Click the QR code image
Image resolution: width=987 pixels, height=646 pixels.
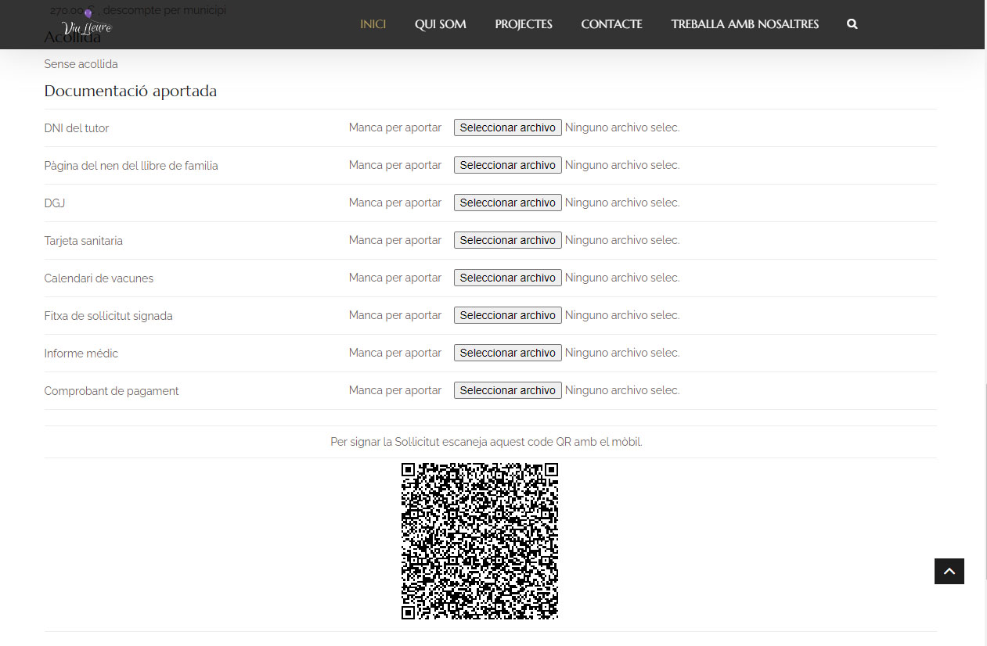[x=480, y=541]
